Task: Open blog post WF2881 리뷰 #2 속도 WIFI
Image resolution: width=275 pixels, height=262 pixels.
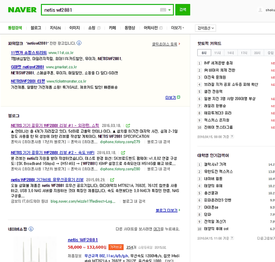Action: click(52, 153)
